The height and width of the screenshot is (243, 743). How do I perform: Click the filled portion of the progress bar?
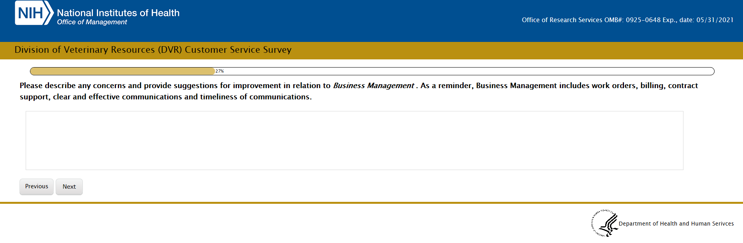(x=123, y=71)
